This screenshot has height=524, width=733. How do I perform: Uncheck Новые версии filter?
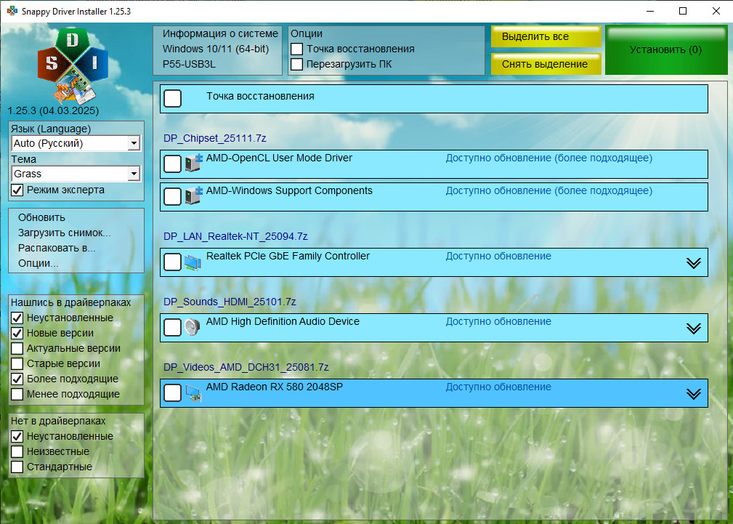pyautogui.click(x=17, y=333)
